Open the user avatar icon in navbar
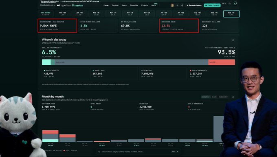 click(172, 5)
